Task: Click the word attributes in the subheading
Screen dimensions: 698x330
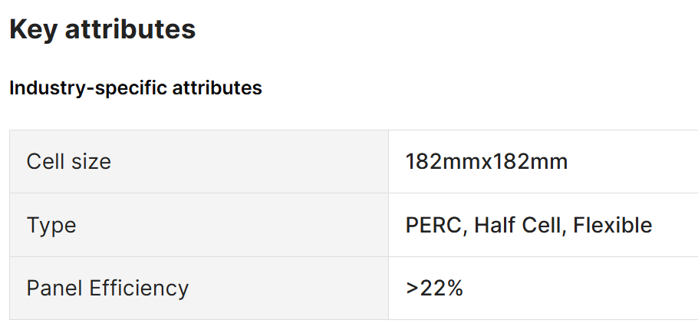Action: coord(217,87)
